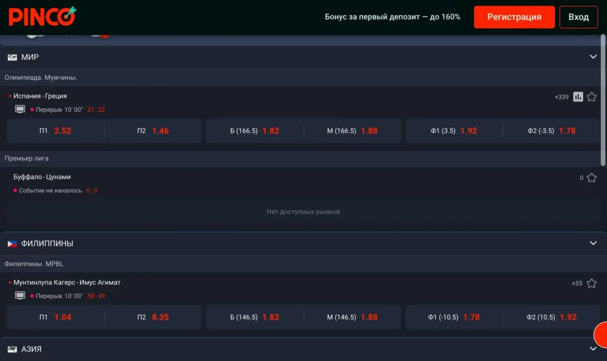This screenshot has height=361, width=607.
Task: Open +35 more markets for Мунтинлупа Кагерс
Action: point(576,283)
